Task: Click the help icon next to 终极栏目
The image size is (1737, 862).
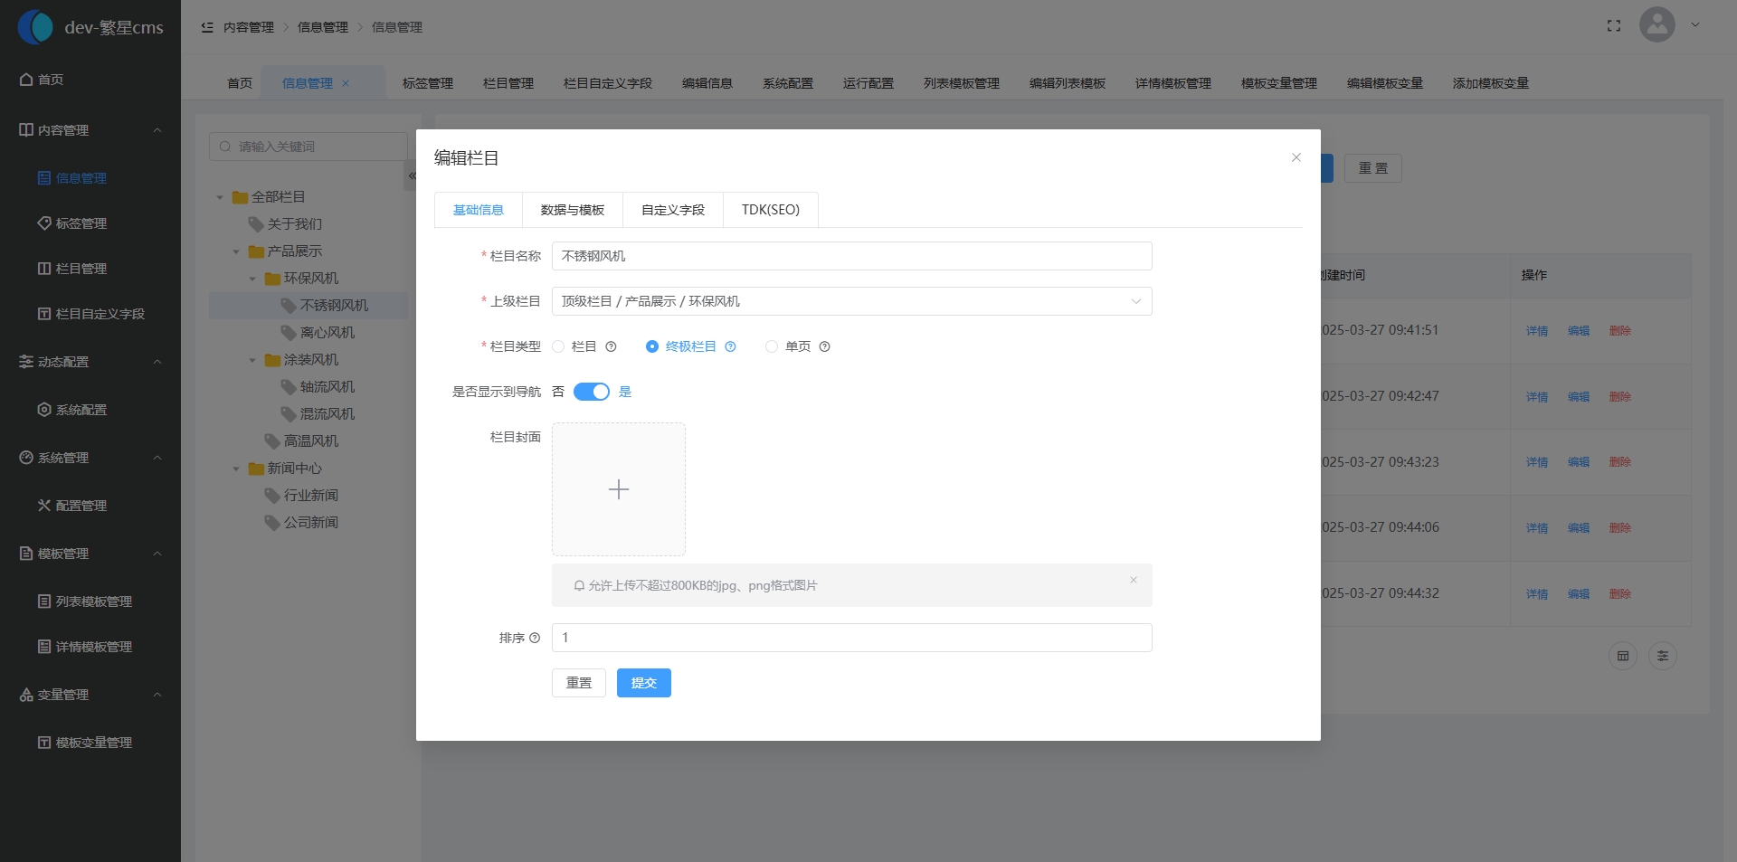Action: (730, 346)
